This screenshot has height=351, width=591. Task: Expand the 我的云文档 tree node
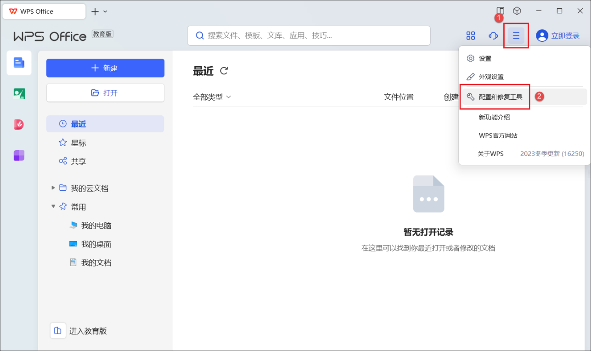pyautogui.click(x=53, y=188)
